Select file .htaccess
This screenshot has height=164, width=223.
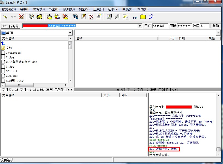11,53
